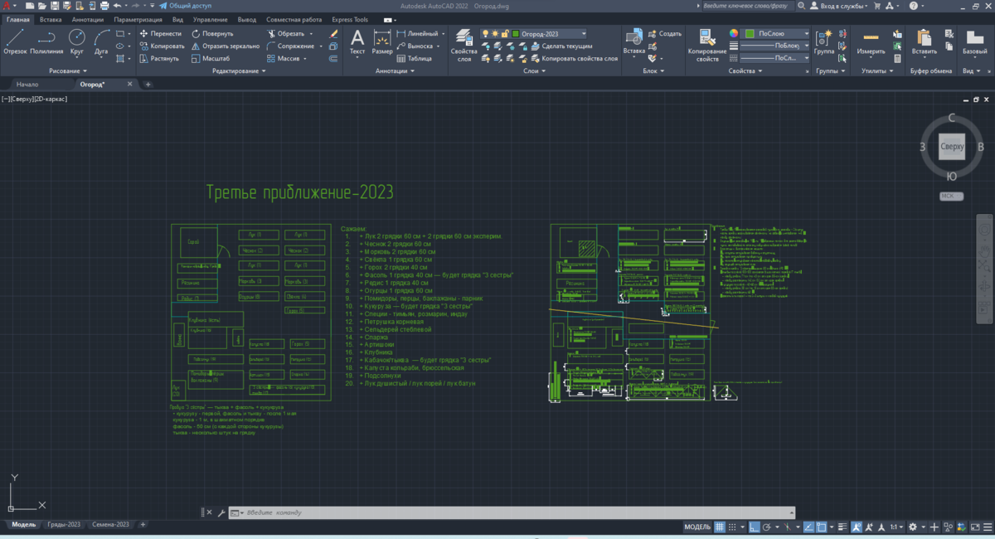
Task: Toggle clean screen mode in status bar
Action: [975, 527]
